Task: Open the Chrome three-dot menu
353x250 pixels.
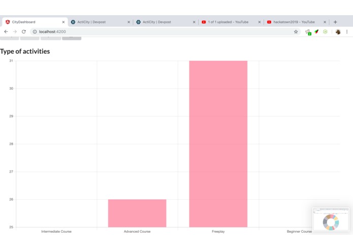Action: (x=347, y=32)
